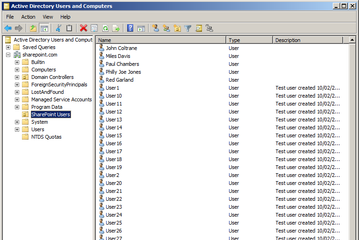Click the description text for User12
This screenshot has height=240, width=359.
point(308,112)
